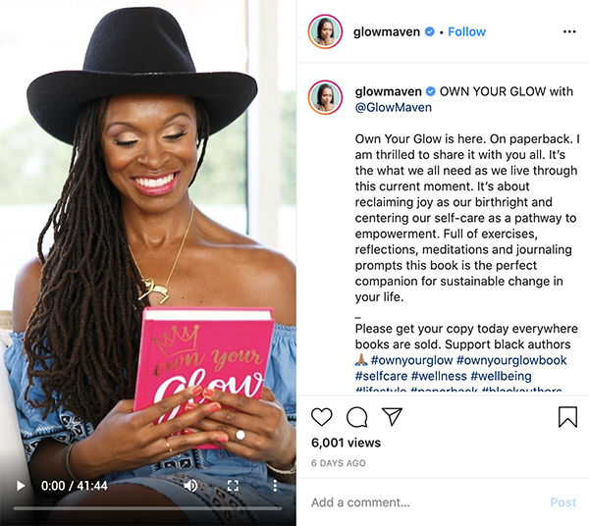Open glowmaven profile picture in header

325,32
